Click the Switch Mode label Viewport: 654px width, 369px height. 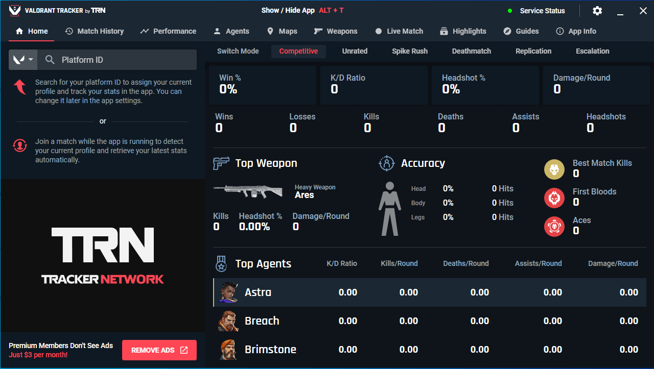pos(238,51)
